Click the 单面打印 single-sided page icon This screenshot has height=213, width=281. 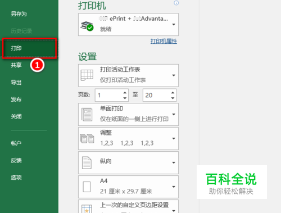point(87,115)
